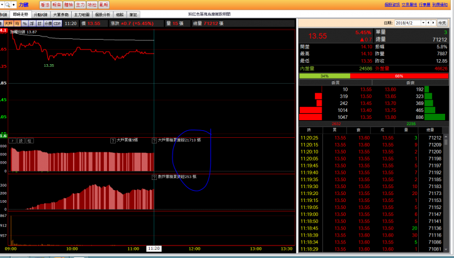Toggle the 大戶 chart option
The width and height of the screenshot is (454, 258).
9,23
